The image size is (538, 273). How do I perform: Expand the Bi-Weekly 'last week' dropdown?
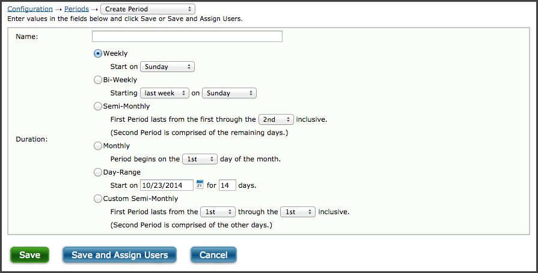pyautogui.click(x=165, y=93)
